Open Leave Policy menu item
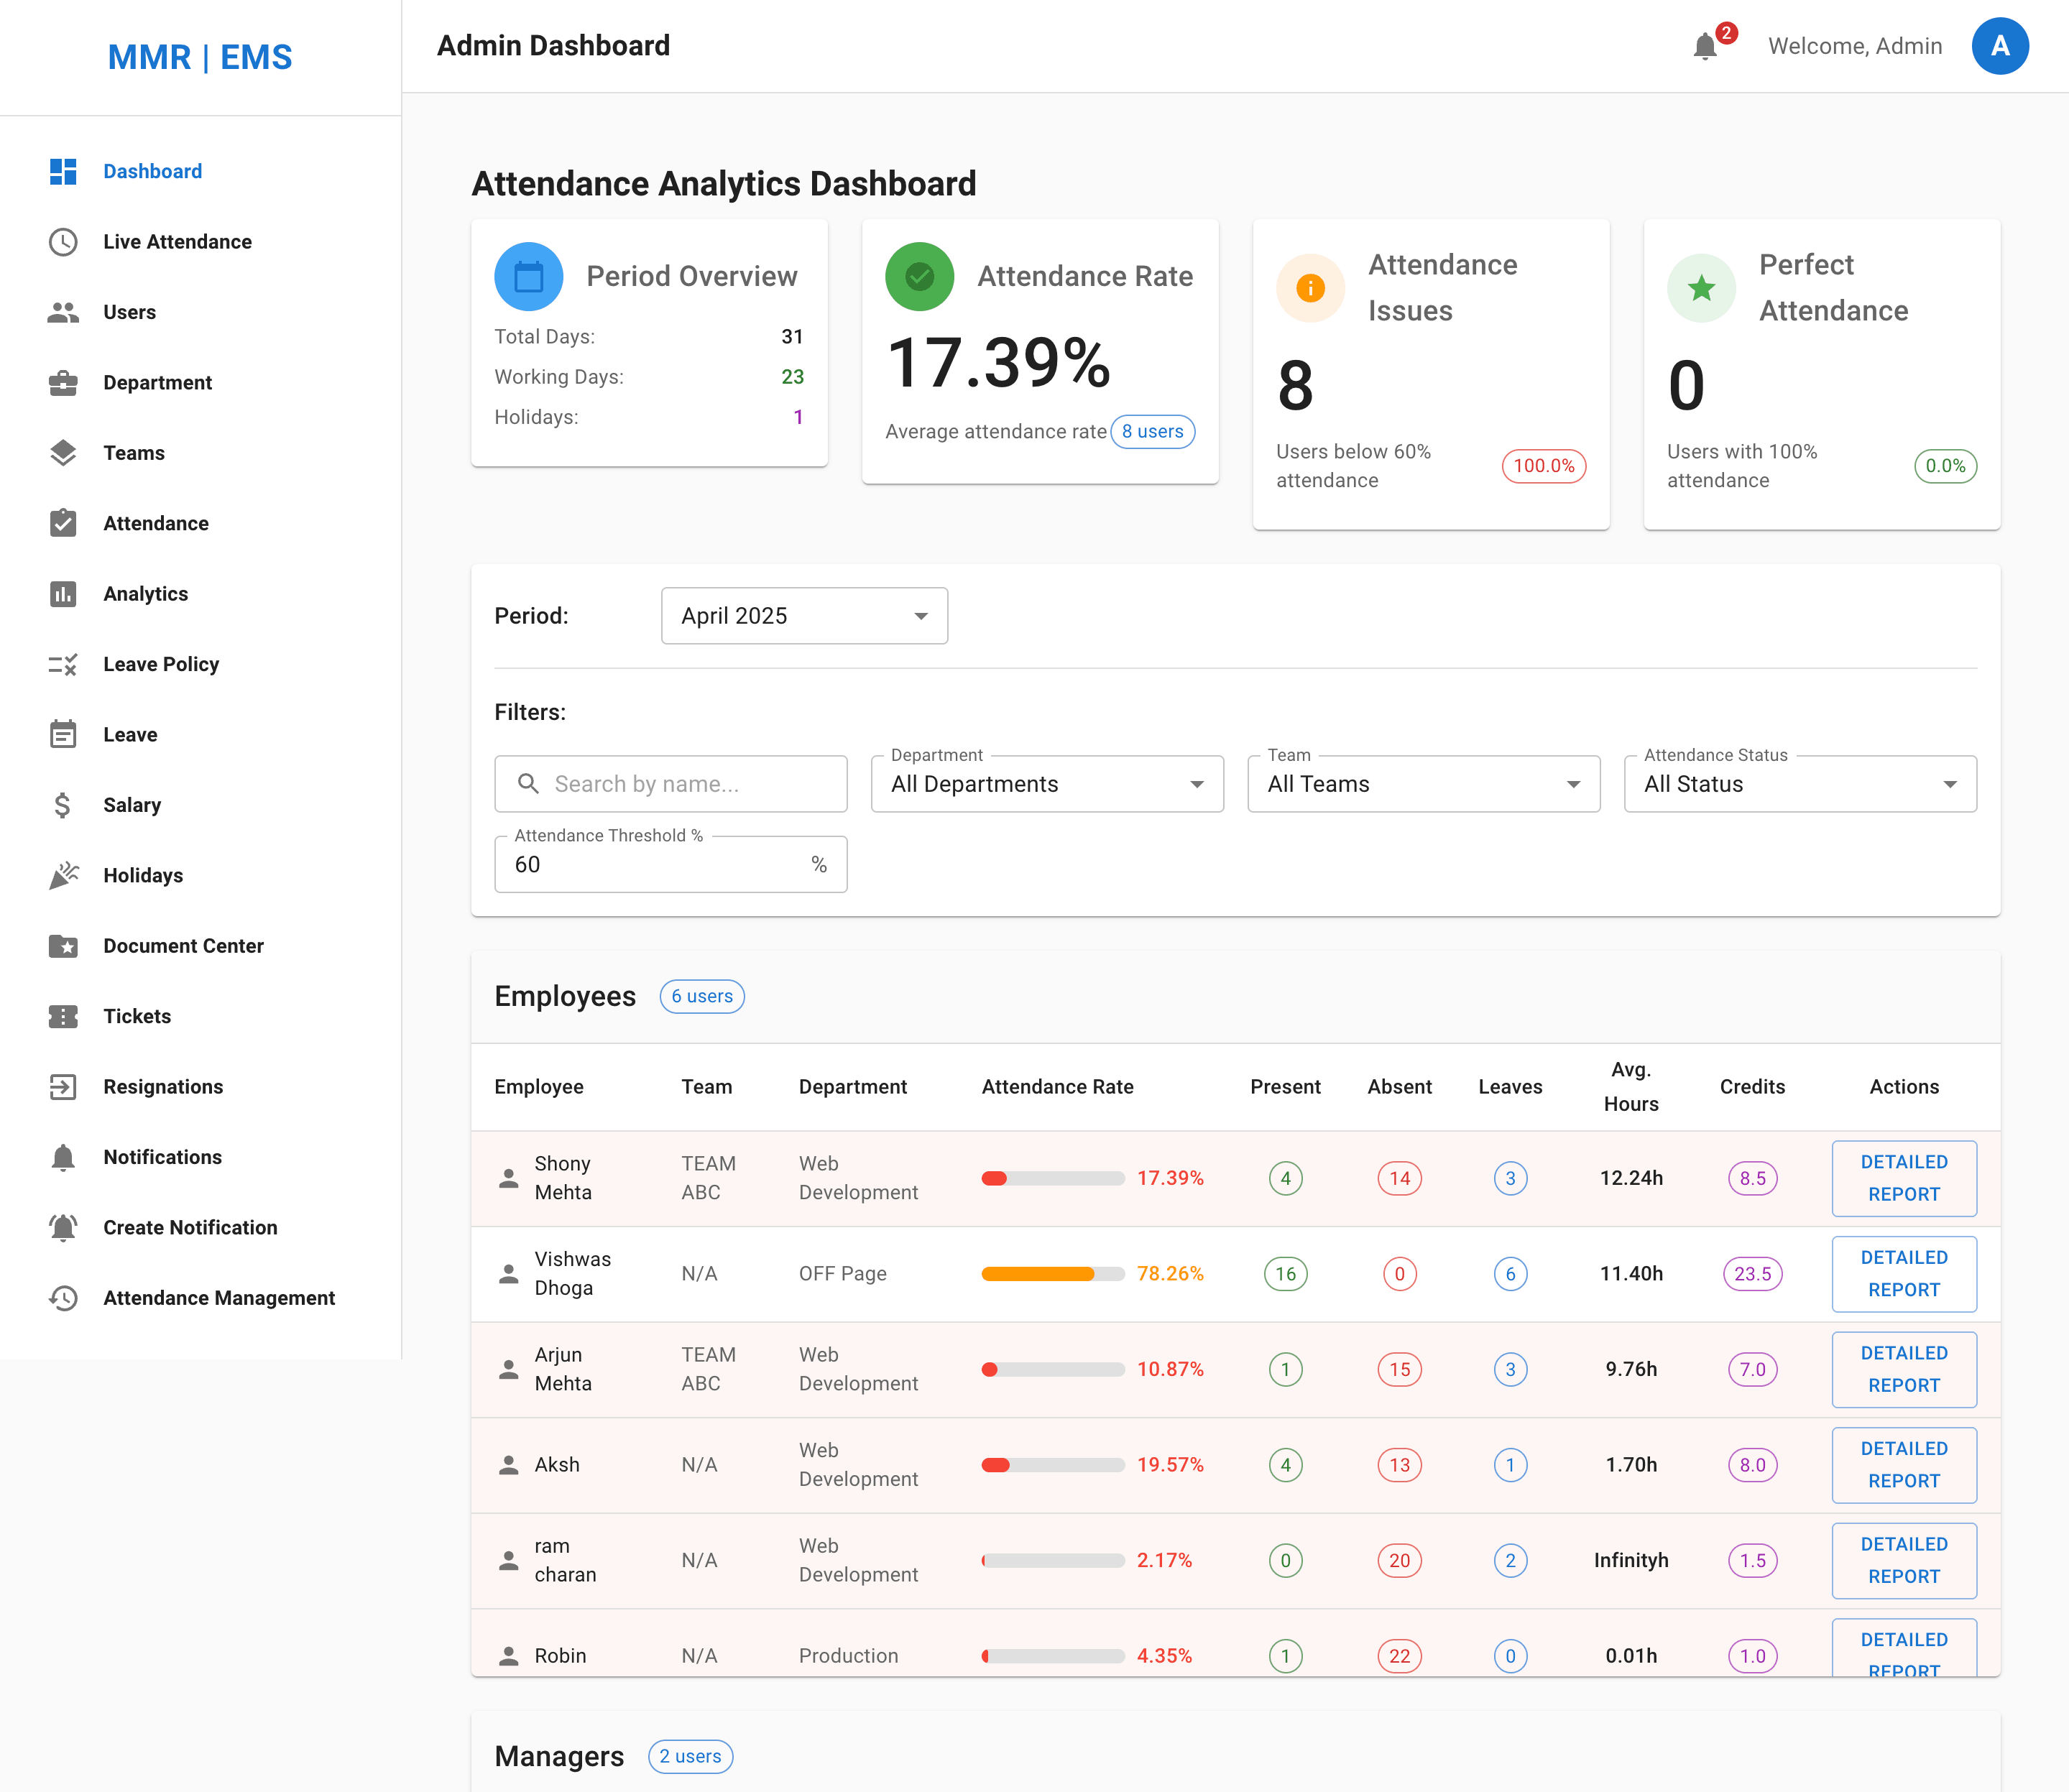Screen dimensions: 2069x1792 [x=160, y=664]
